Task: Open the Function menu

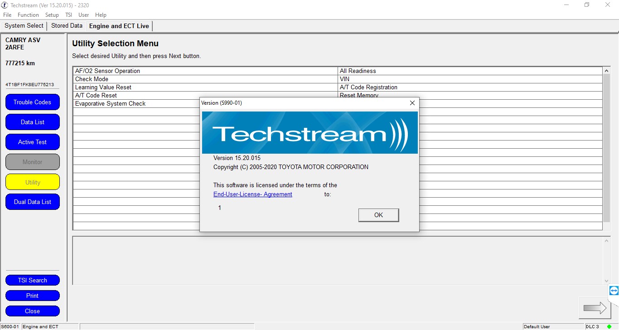Action: click(x=28, y=15)
